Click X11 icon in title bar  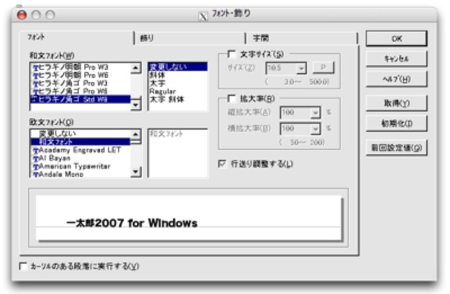[x=203, y=16]
